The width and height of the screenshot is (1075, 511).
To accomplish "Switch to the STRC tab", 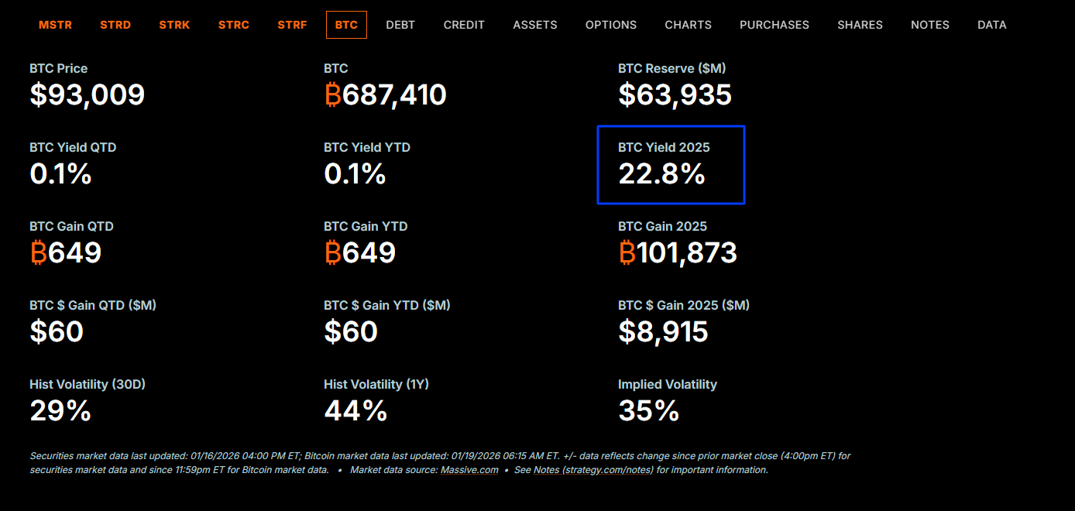I will coord(233,24).
